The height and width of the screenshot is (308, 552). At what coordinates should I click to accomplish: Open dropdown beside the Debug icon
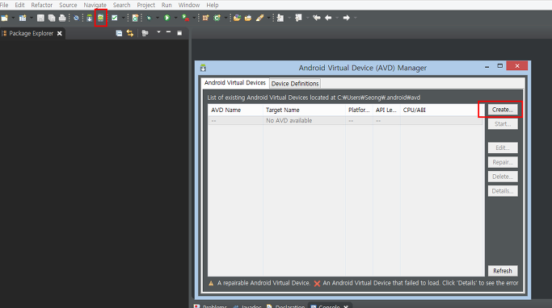click(158, 18)
